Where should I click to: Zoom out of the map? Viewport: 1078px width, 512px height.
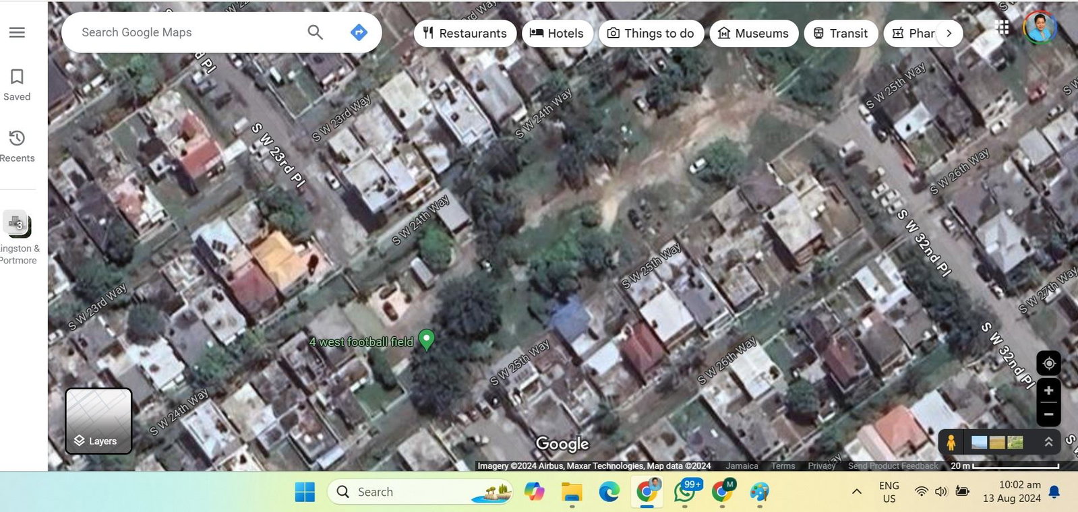tap(1048, 414)
